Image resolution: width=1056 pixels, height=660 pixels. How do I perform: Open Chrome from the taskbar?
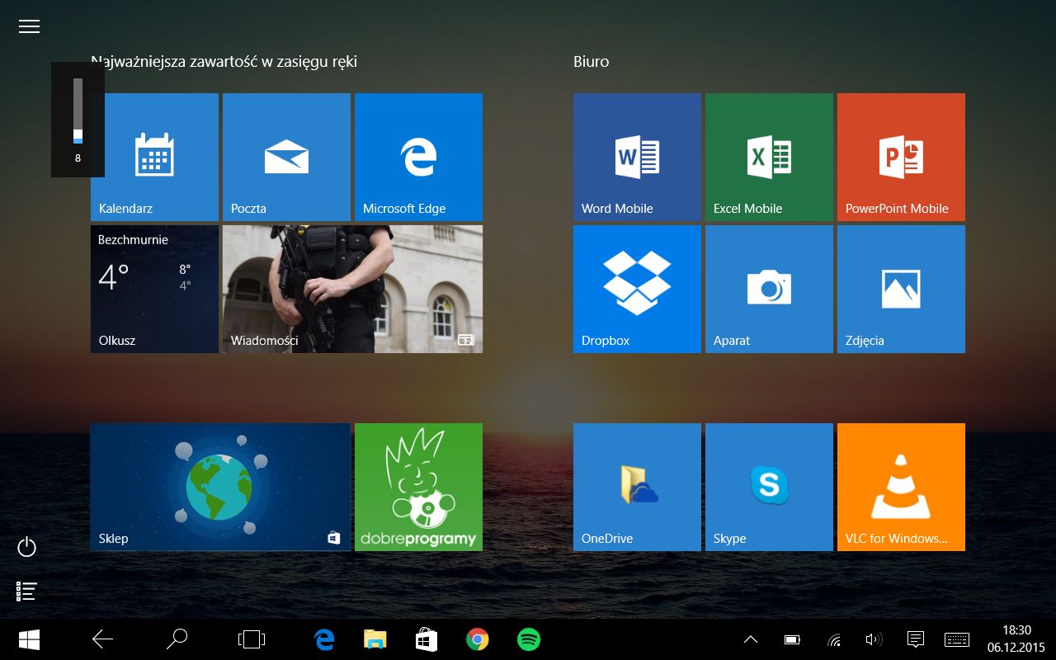[x=477, y=639]
